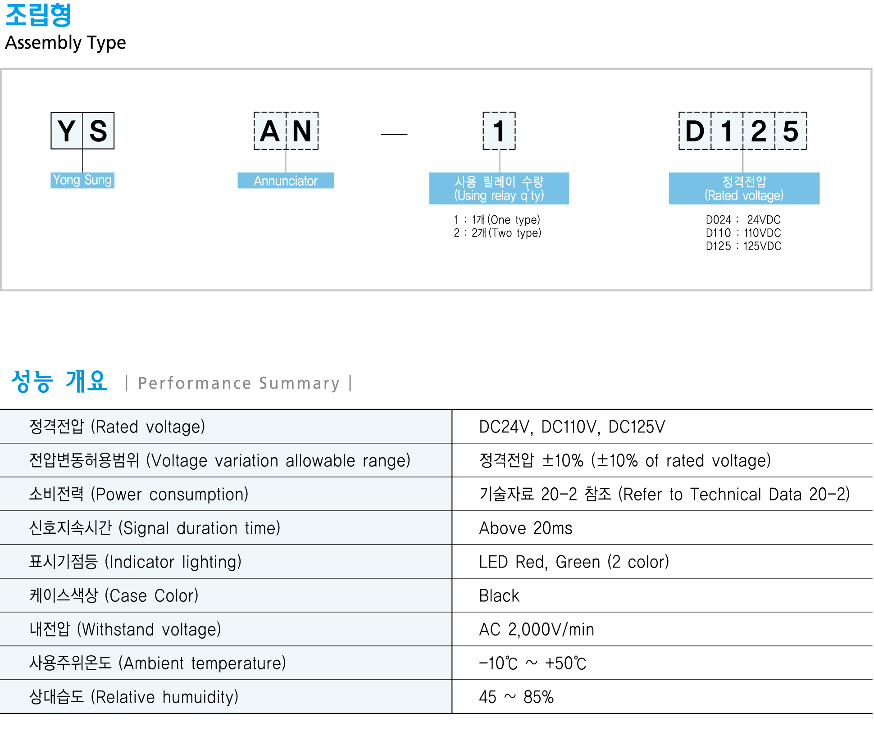
Task: Click the blue Rated voltage label
Action: point(744,188)
